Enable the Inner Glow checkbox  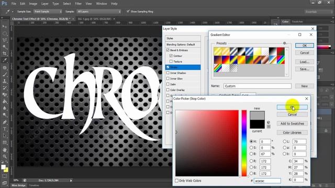(x=167, y=78)
